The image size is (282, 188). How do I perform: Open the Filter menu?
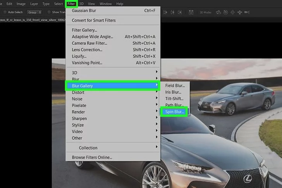tap(71, 4)
